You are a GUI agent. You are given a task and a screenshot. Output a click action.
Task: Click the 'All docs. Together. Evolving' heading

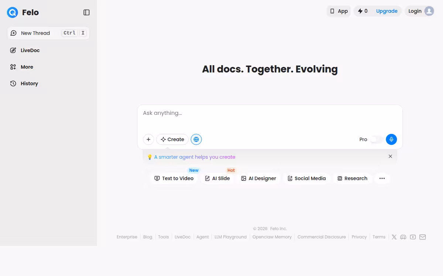[x=270, y=69]
